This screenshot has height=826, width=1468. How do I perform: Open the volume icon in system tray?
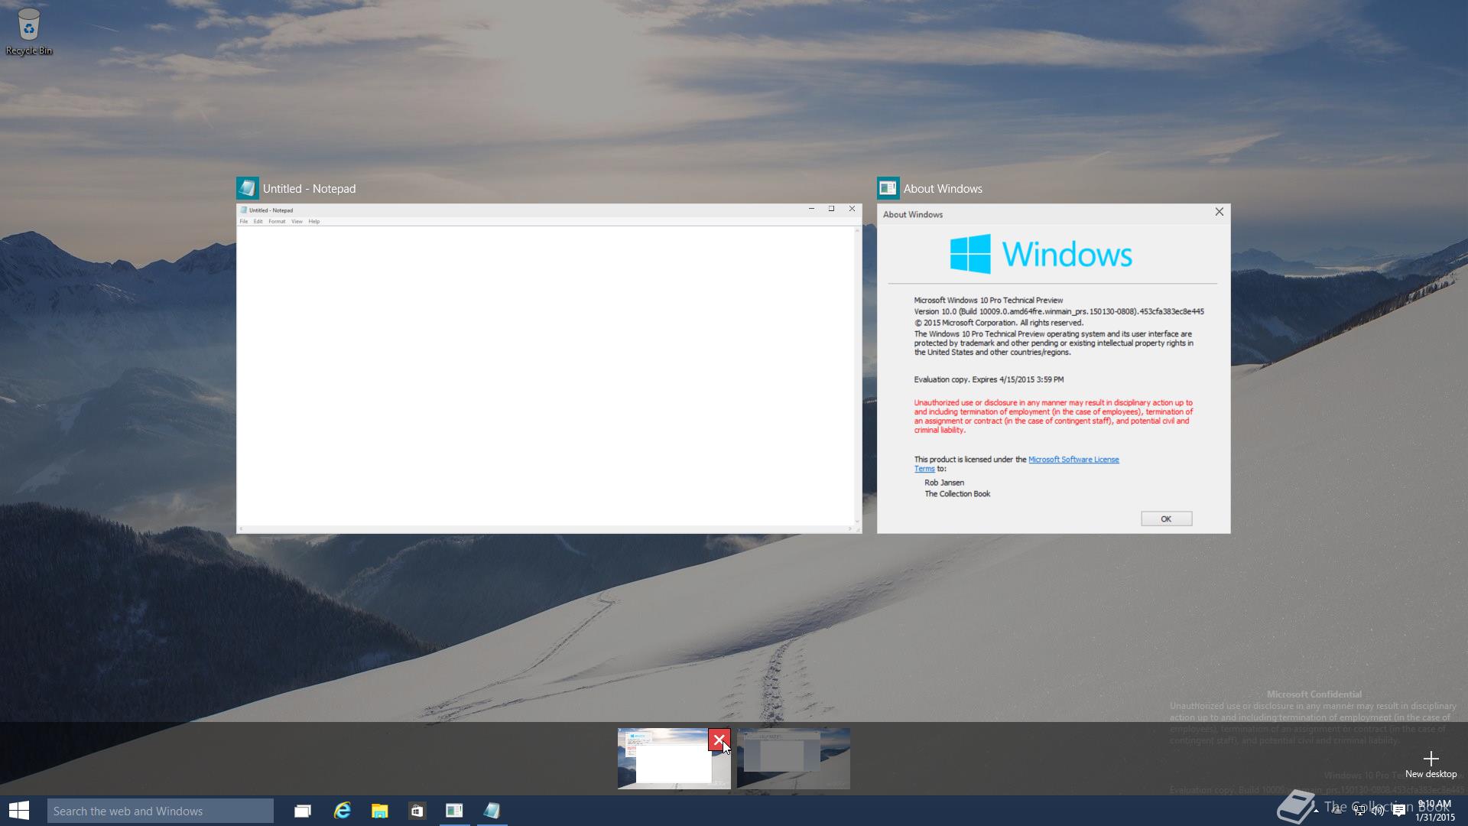(1377, 811)
